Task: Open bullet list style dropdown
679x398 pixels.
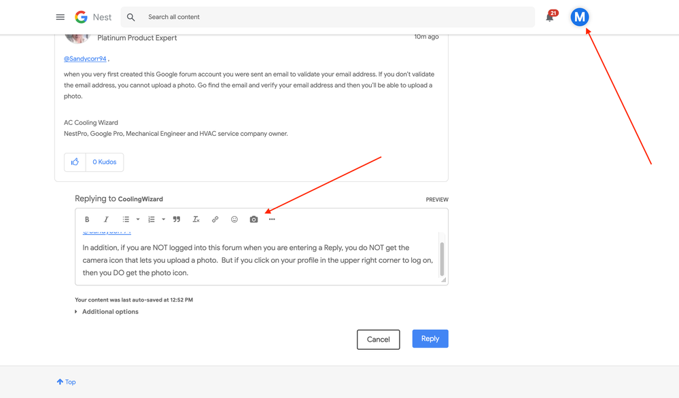Action: click(x=138, y=219)
